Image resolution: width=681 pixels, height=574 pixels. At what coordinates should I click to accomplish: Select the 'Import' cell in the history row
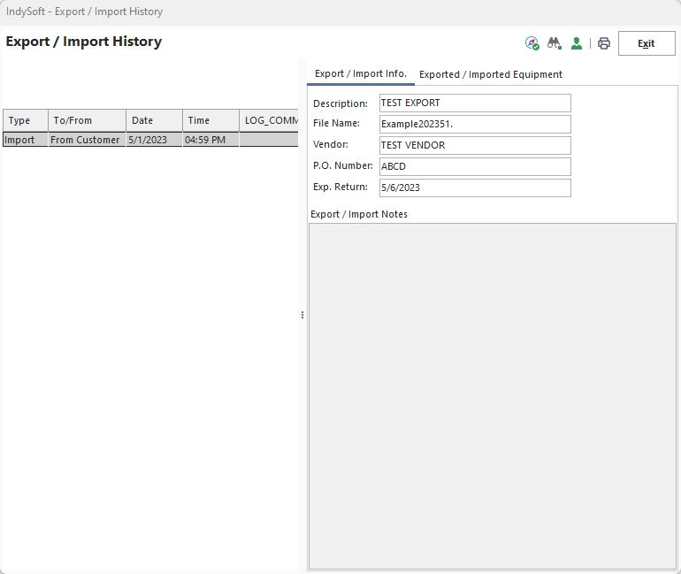click(x=25, y=140)
